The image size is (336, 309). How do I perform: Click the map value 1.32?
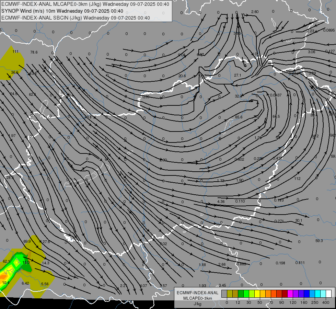221,181
